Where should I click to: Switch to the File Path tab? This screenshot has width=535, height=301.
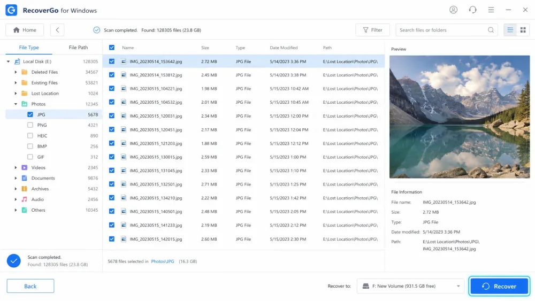click(x=78, y=48)
